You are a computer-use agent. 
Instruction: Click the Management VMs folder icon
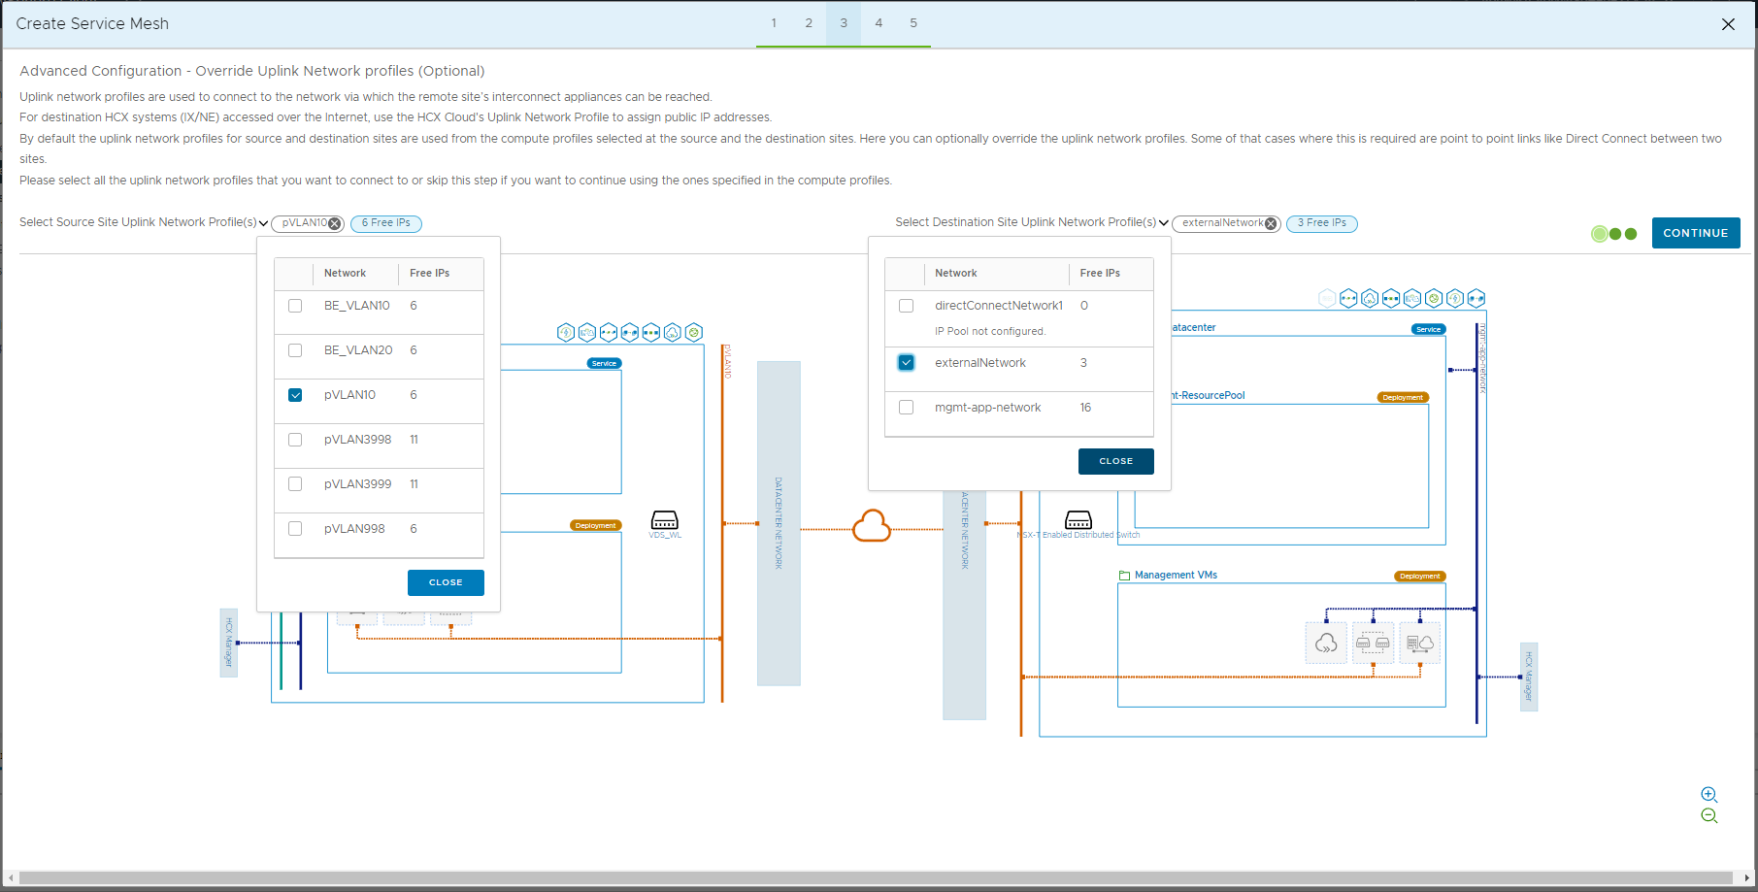pos(1125,576)
